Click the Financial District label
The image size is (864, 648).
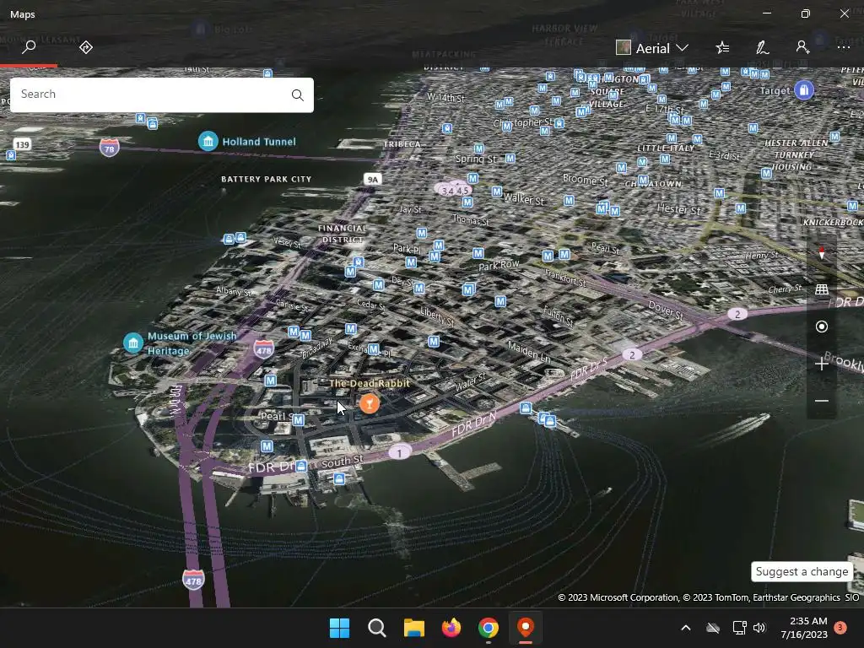pyautogui.click(x=343, y=234)
